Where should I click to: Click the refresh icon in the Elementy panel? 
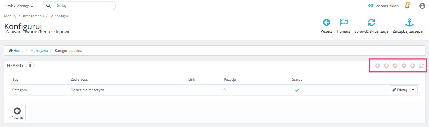point(421,66)
